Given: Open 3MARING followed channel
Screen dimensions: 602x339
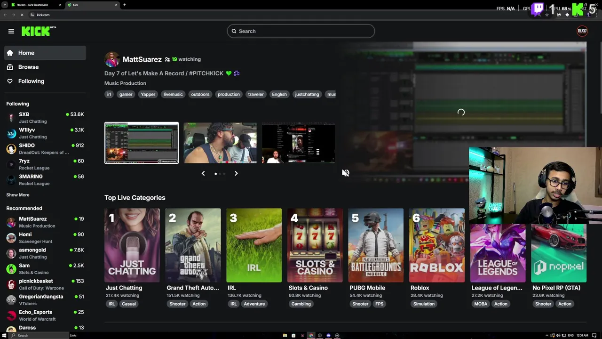Looking at the screenshot, I should [x=45, y=180].
